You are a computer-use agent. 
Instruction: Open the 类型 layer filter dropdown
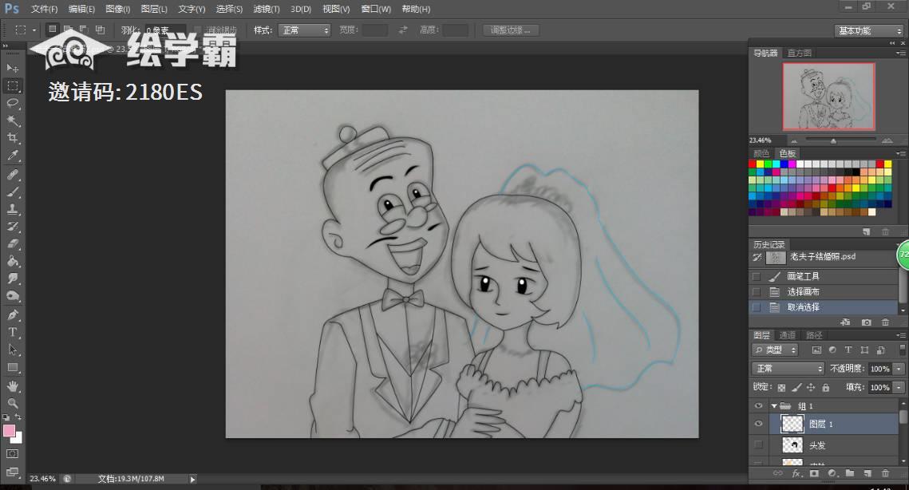[776, 350]
